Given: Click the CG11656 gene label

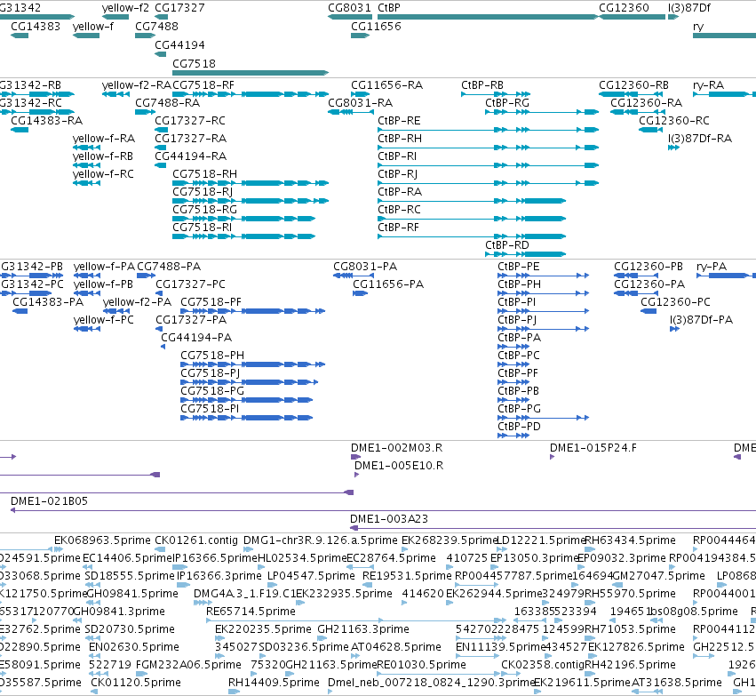Looking at the screenshot, I should pyautogui.click(x=376, y=26).
